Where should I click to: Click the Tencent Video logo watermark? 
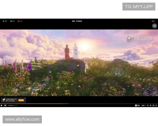(139, 39)
